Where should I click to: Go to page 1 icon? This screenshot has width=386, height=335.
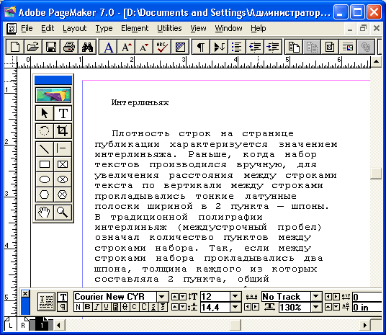41,325
